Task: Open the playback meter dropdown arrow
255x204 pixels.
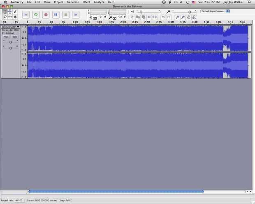Action: tap(95, 18)
